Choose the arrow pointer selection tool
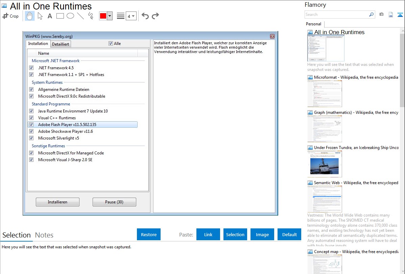 tap(40, 16)
